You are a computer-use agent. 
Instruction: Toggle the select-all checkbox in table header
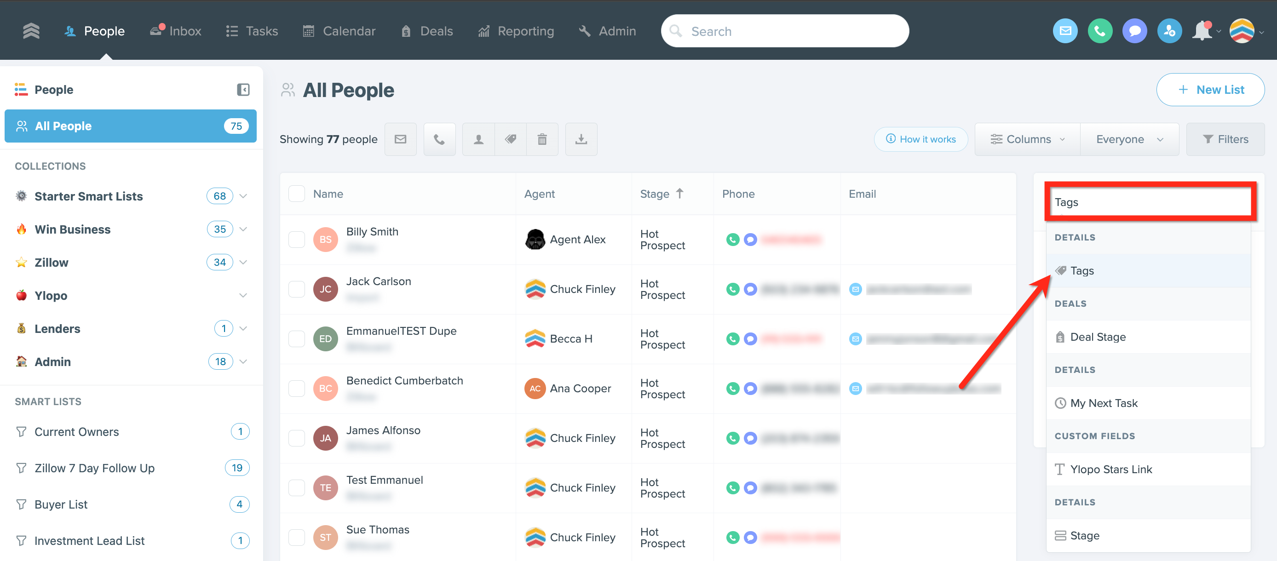pyautogui.click(x=296, y=194)
